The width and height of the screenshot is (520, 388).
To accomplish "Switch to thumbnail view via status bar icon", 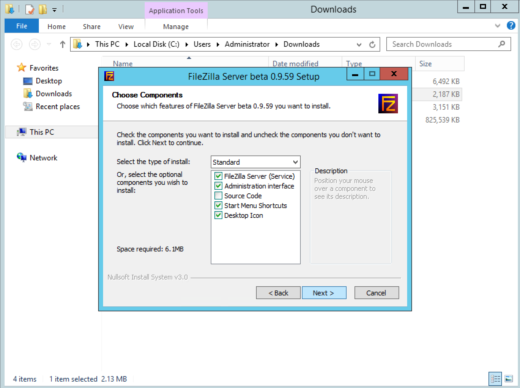I will pos(509,379).
